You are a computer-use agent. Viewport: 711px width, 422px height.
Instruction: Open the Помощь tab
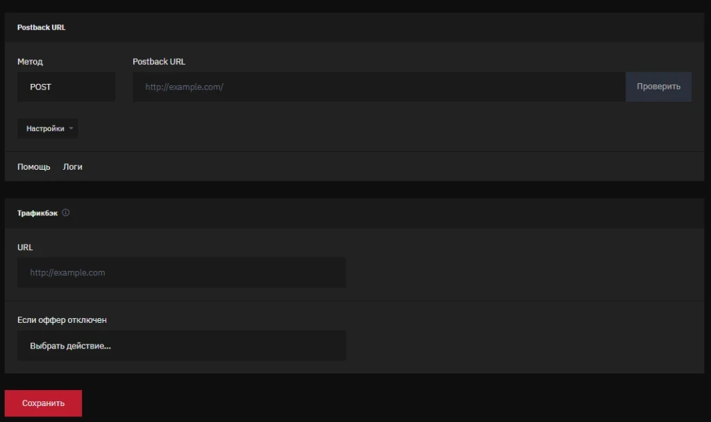tap(33, 167)
